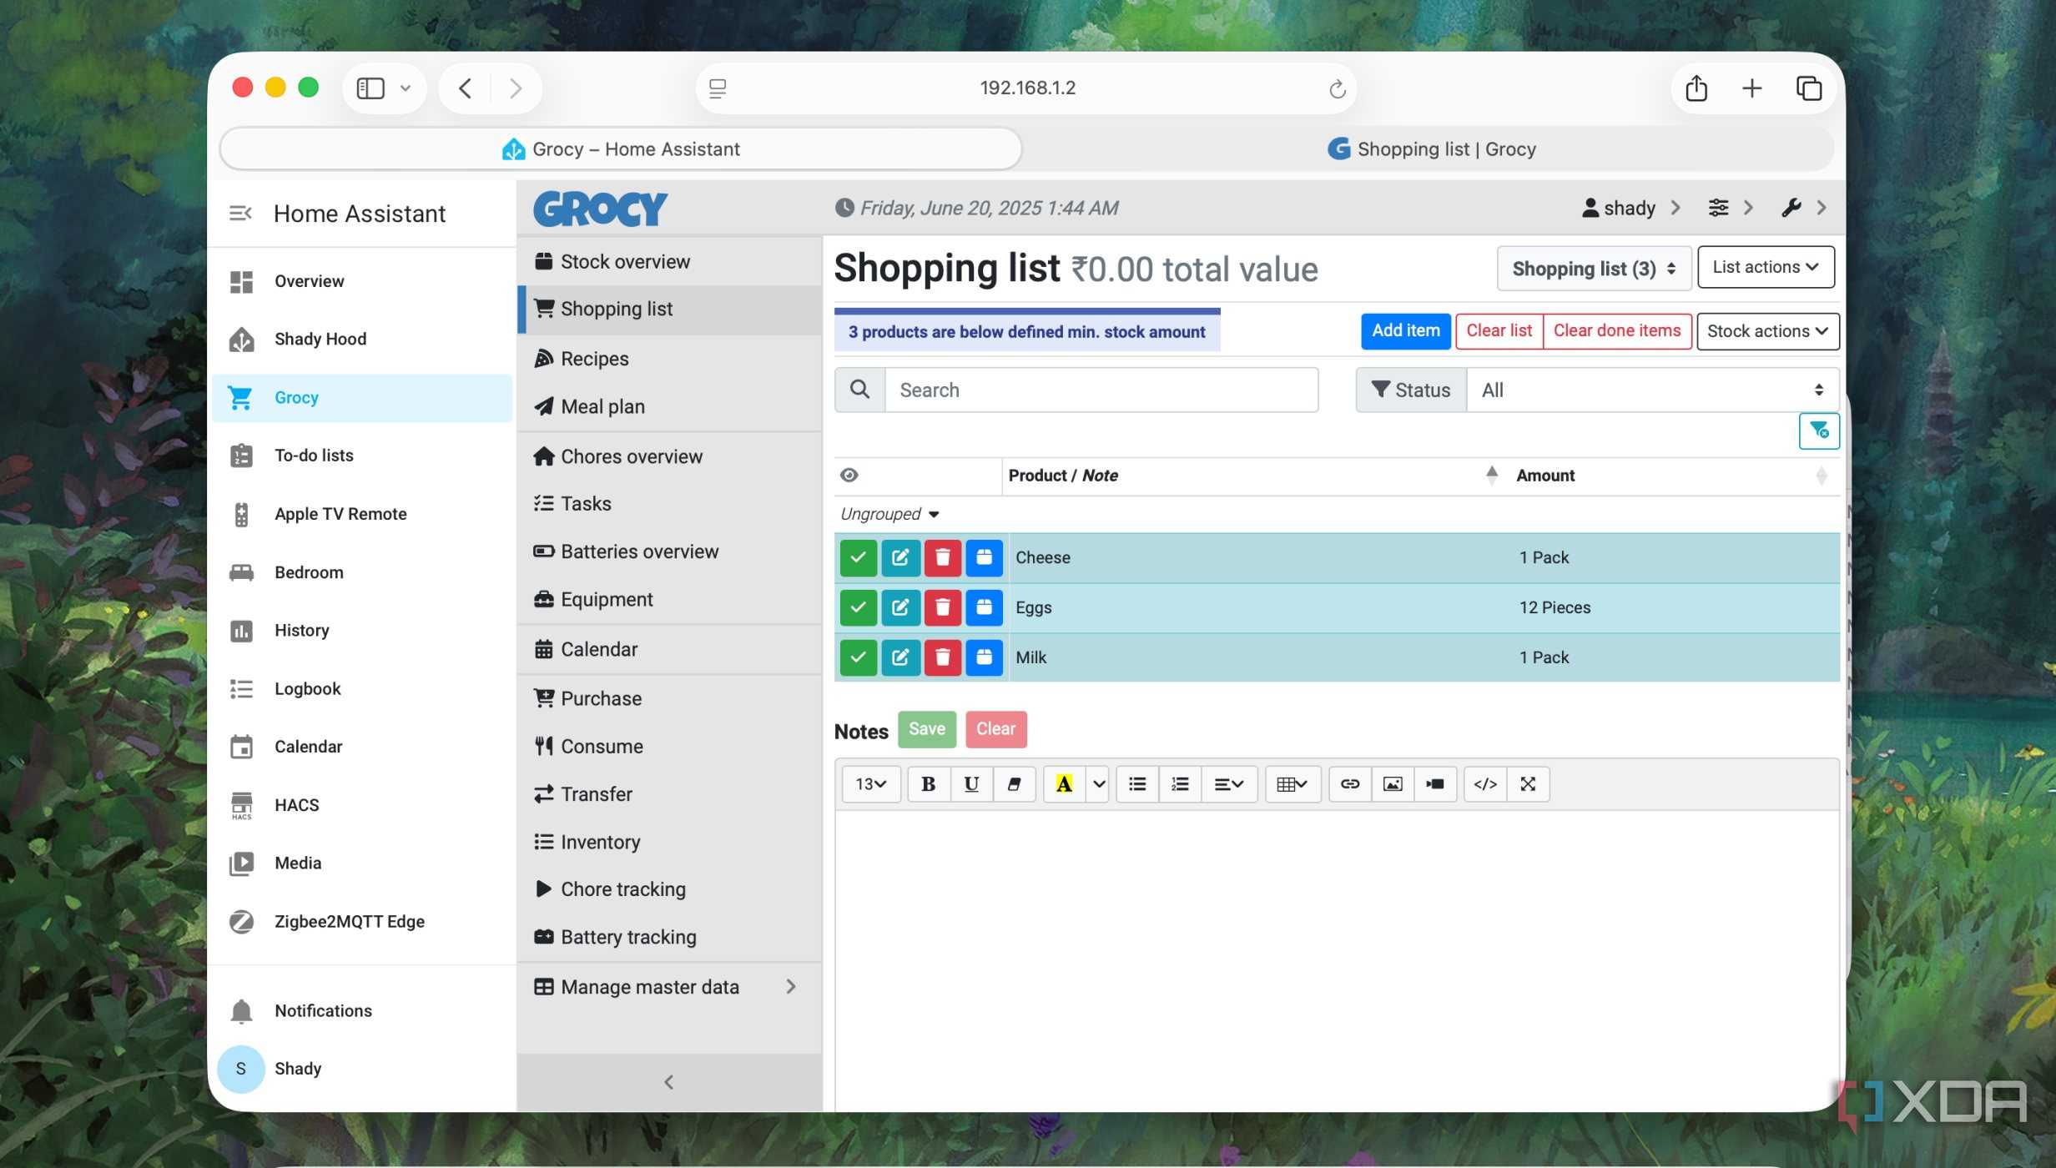
Task: Click Clear done items button
Action: click(x=1617, y=330)
